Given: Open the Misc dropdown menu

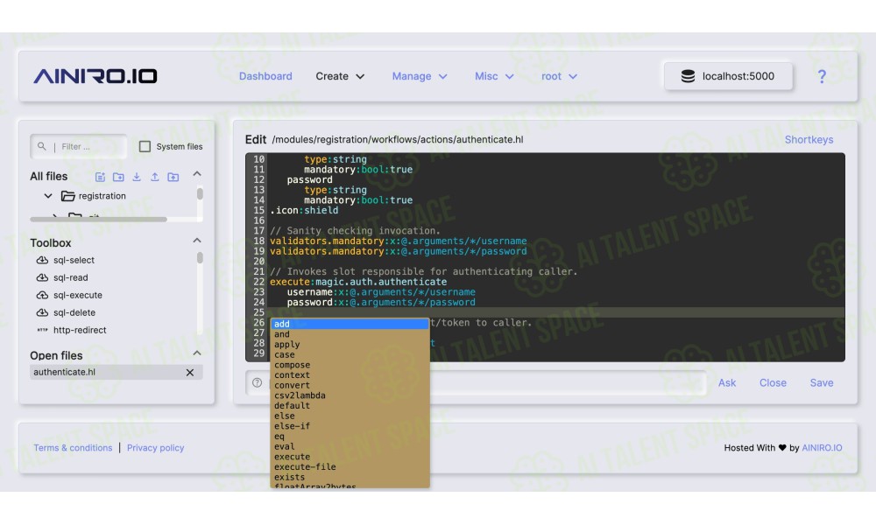Looking at the screenshot, I should (x=494, y=76).
